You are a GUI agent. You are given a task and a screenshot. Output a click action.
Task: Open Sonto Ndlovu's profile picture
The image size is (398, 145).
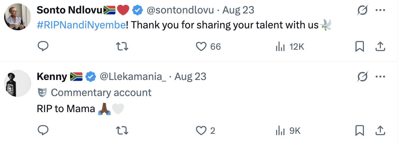[x=18, y=17]
